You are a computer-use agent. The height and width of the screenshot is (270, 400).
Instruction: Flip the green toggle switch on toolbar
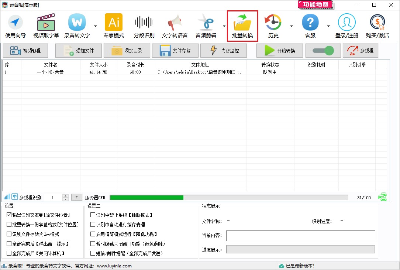click(323, 51)
